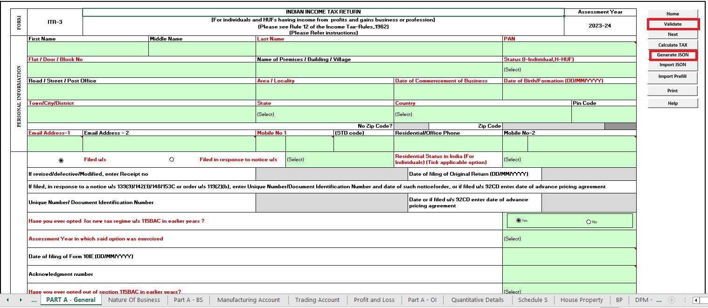Click the Date of Commencement of Business cell
Image resolution: width=708 pixels, height=308 pixels.
(448, 92)
